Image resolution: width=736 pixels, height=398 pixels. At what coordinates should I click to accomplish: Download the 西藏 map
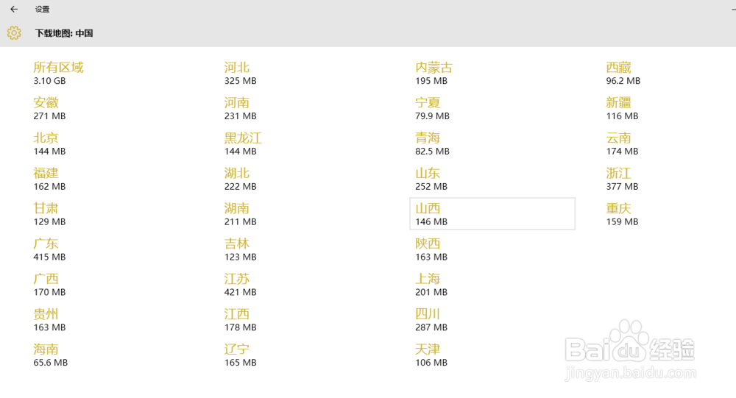[x=623, y=73]
